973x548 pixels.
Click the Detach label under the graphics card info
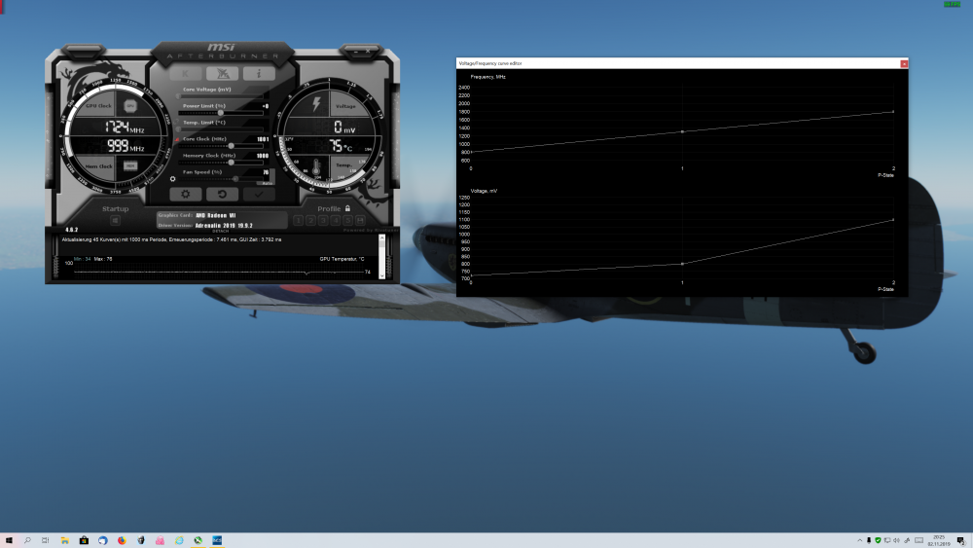220,231
